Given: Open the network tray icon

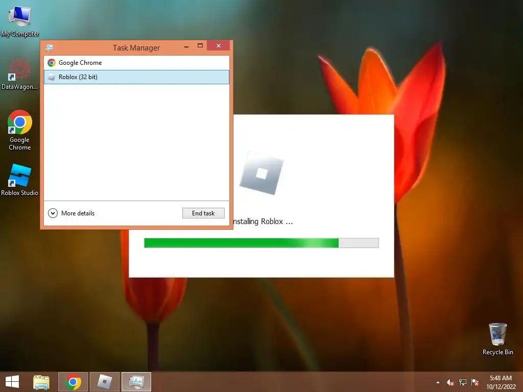Looking at the screenshot, I should [x=463, y=382].
